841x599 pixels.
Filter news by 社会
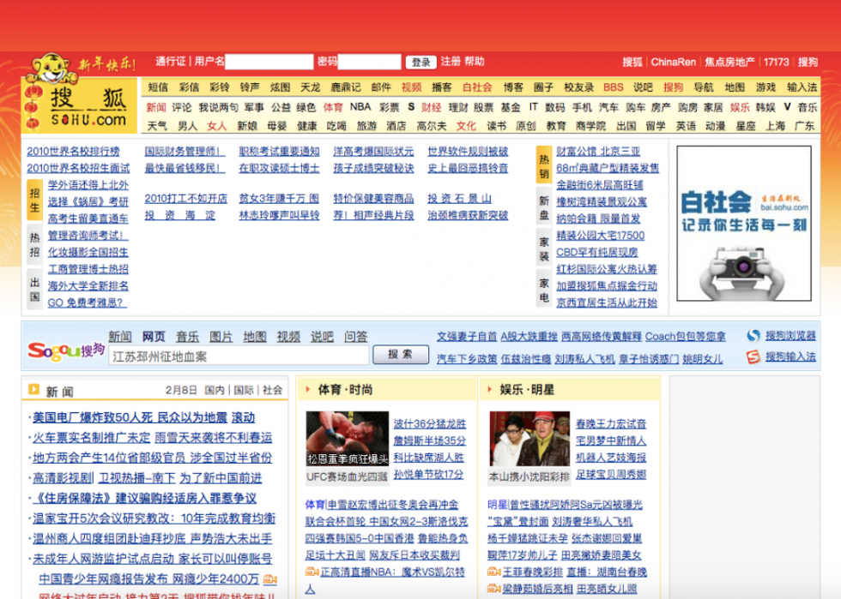[x=273, y=390]
